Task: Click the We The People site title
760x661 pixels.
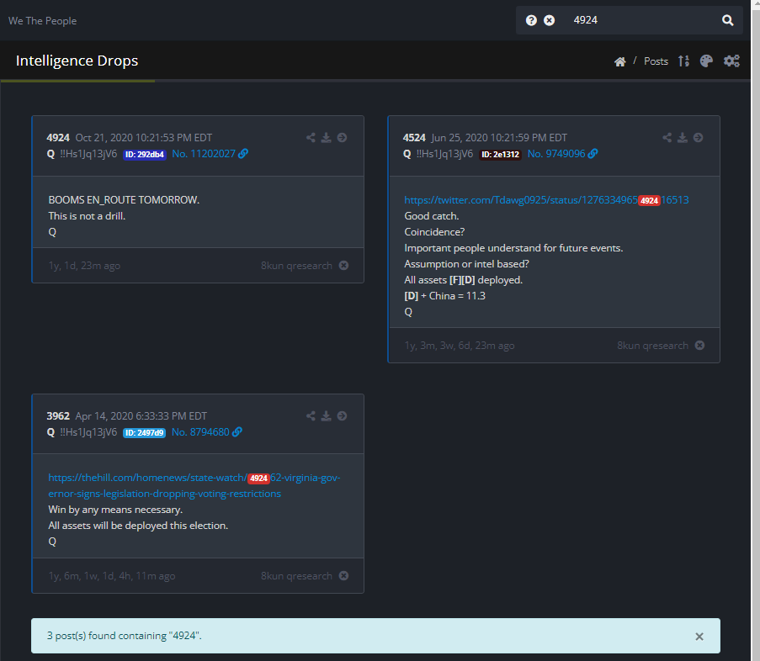Action: (x=43, y=21)
